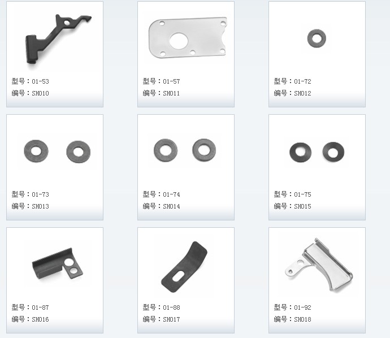Select the single washer image 01-72
Image resolution: width=390 pixels, height=338 pixels.
[x=317, y=38]
